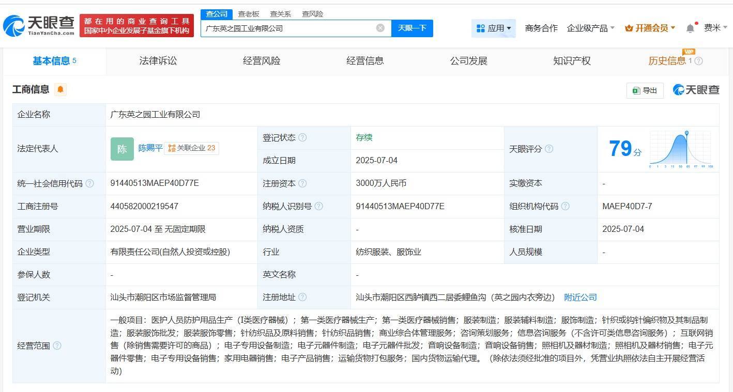Image resolution: width=733 pixels, height=392 pixels.
Task: Click help icon beside 历史信息 tab
Action: pos(698,61)
